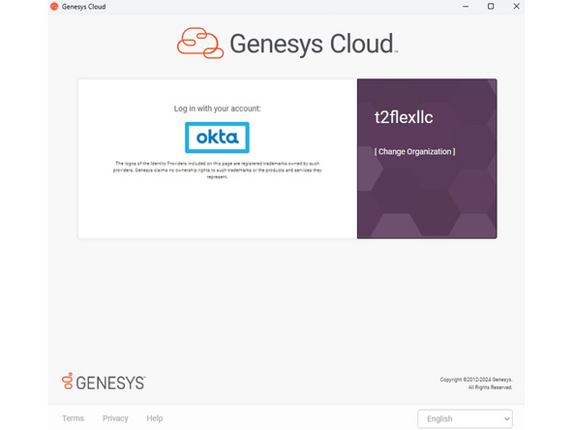This screenshot has height=430, width=573.
Task: Minimize the Genesys Cloud window
Action: (466, 7)
